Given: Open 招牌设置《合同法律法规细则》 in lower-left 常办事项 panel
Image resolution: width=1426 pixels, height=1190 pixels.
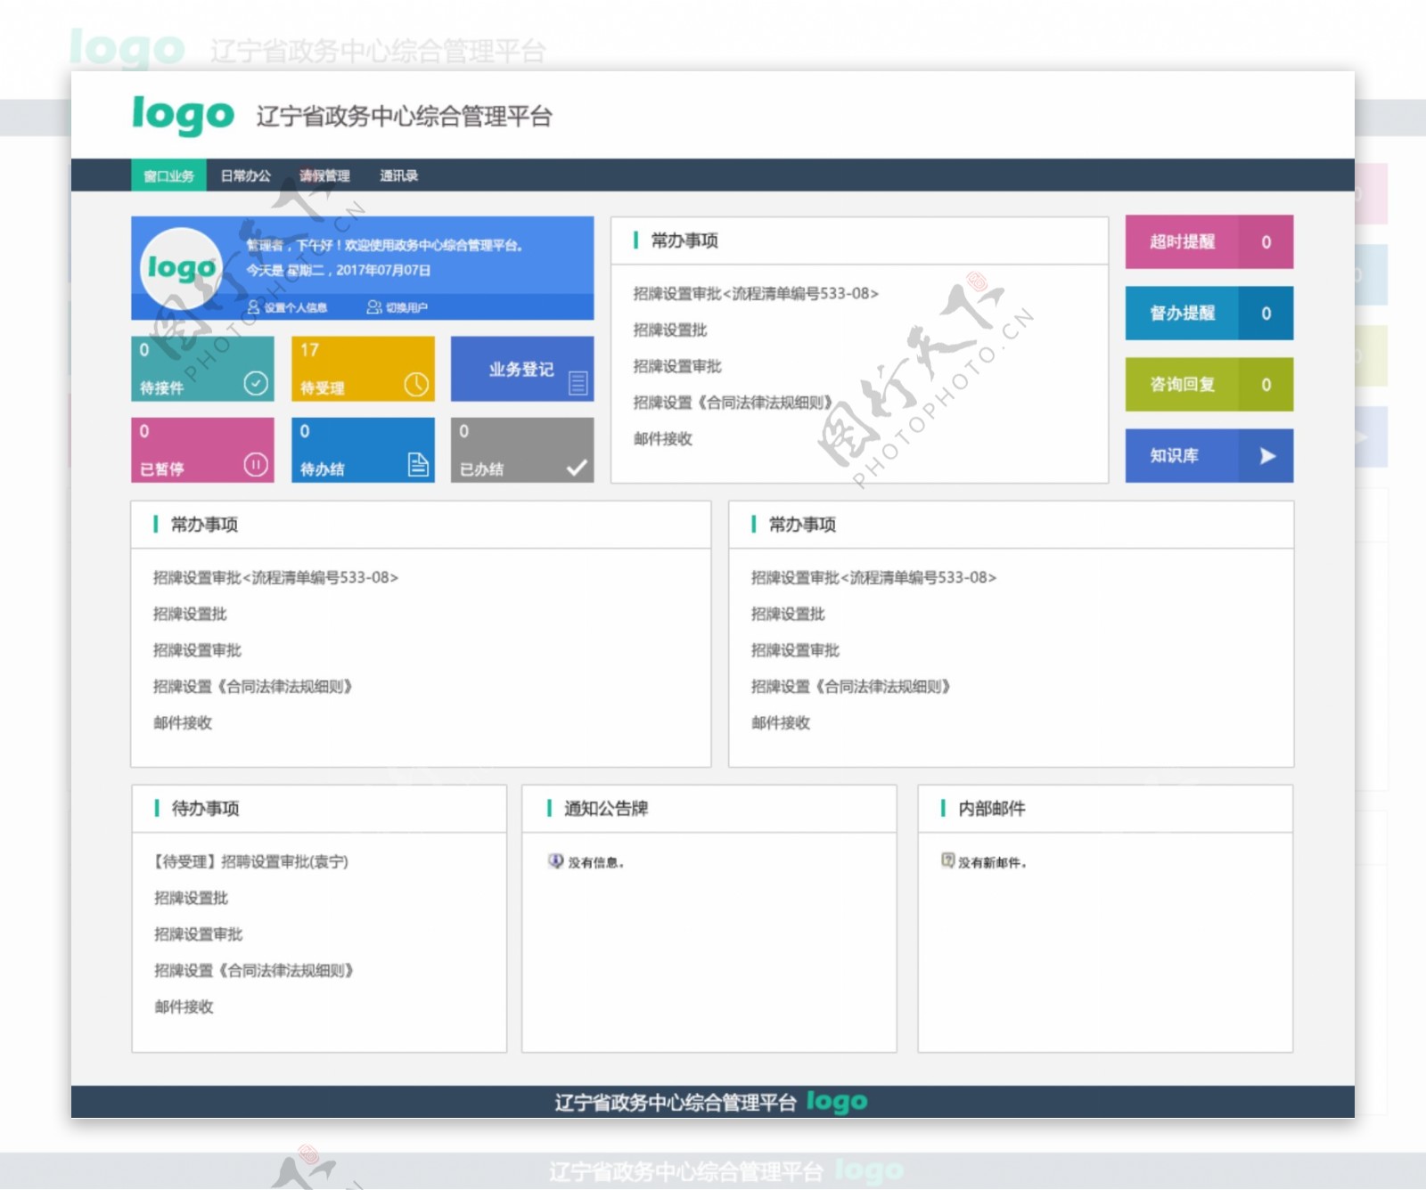Looking at the screenshot, I should tap(252, 687).
